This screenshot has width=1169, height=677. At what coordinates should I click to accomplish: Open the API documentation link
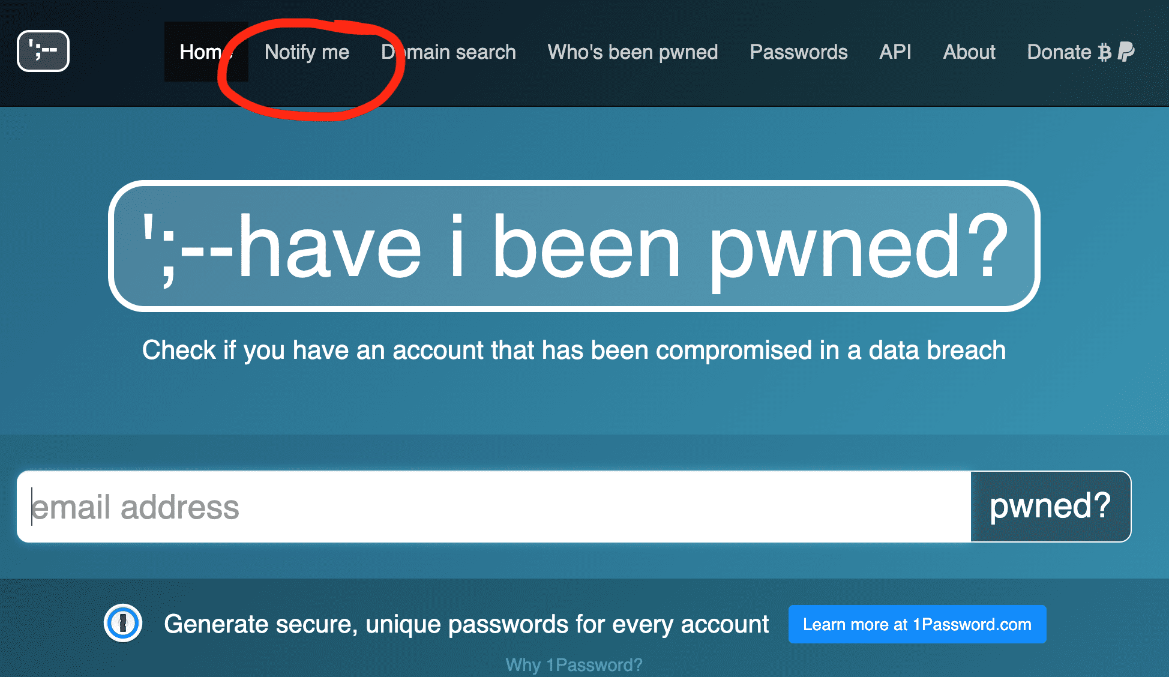tap(895, 52)
